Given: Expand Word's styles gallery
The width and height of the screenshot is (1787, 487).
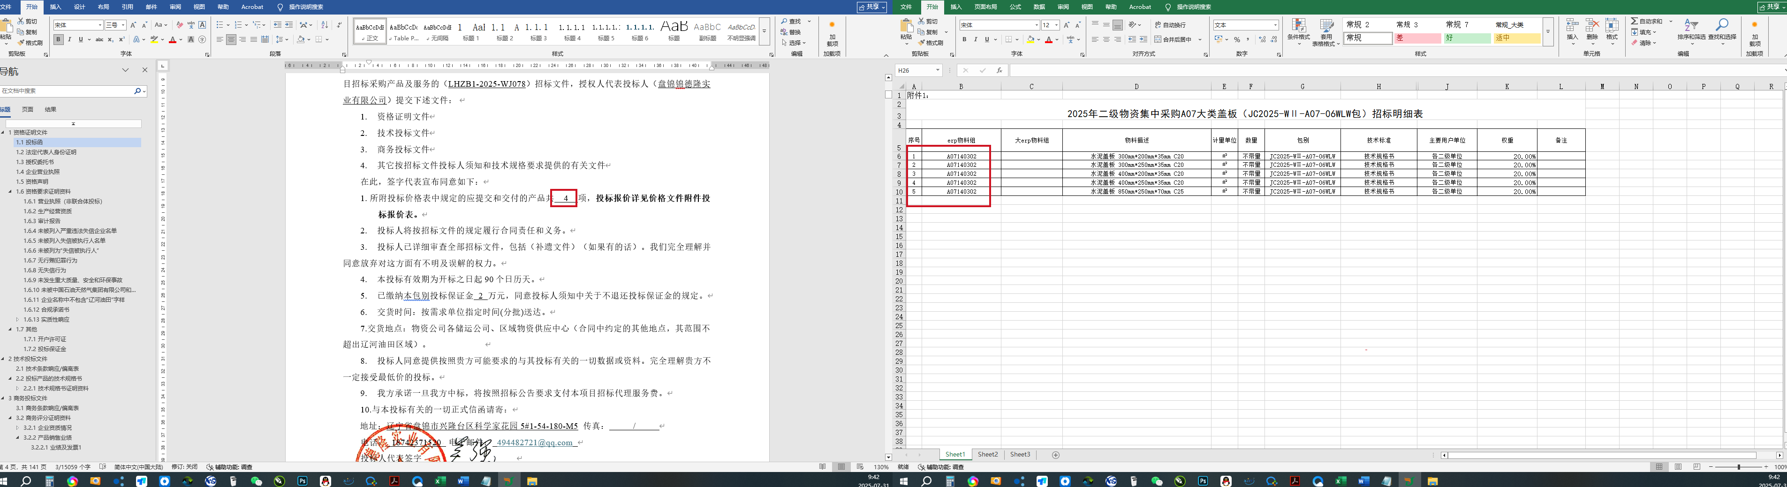Looking at the screenshot, I should point(764,31).
